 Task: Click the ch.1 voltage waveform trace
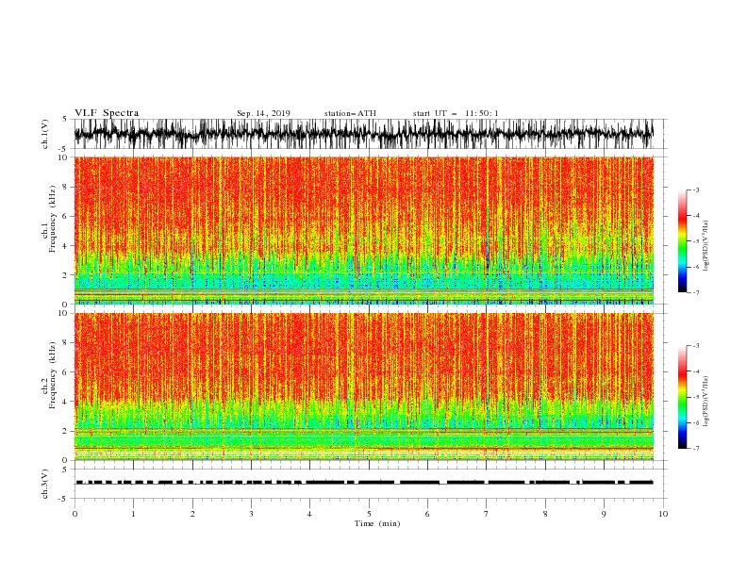pyautogui.click(x=363, y=134)
